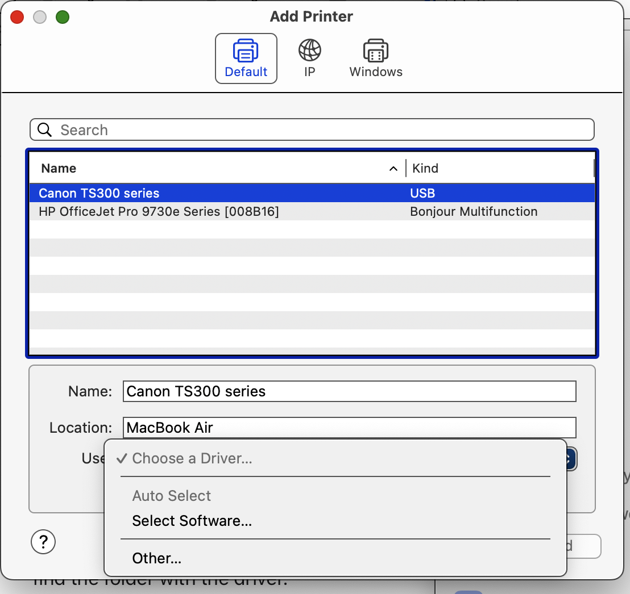Click the Bonjour Multifunction kind cell
Image resolution: width=630 pixels, height=594 pixels.
(473, 211)
